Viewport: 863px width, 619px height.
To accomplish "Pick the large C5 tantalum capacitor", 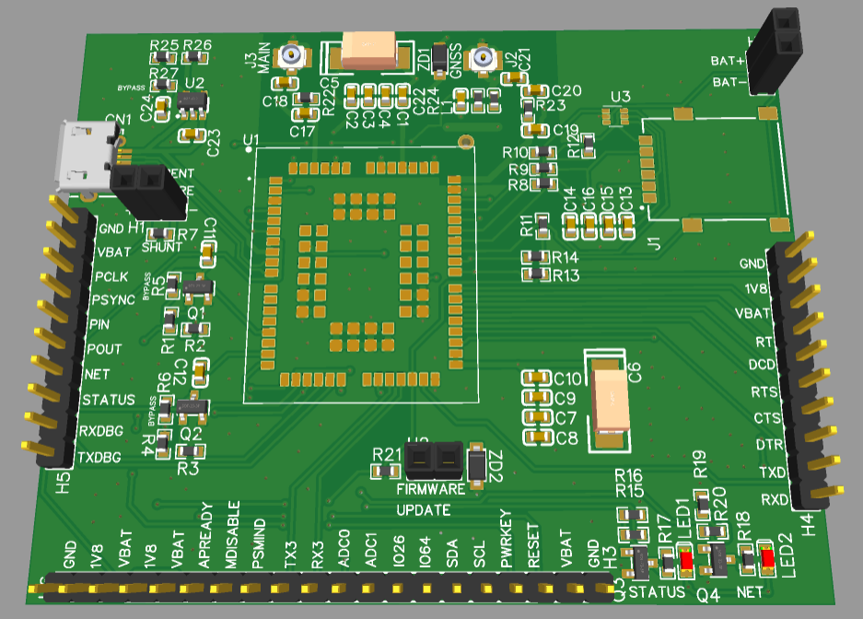I will [x=368, y=52].
